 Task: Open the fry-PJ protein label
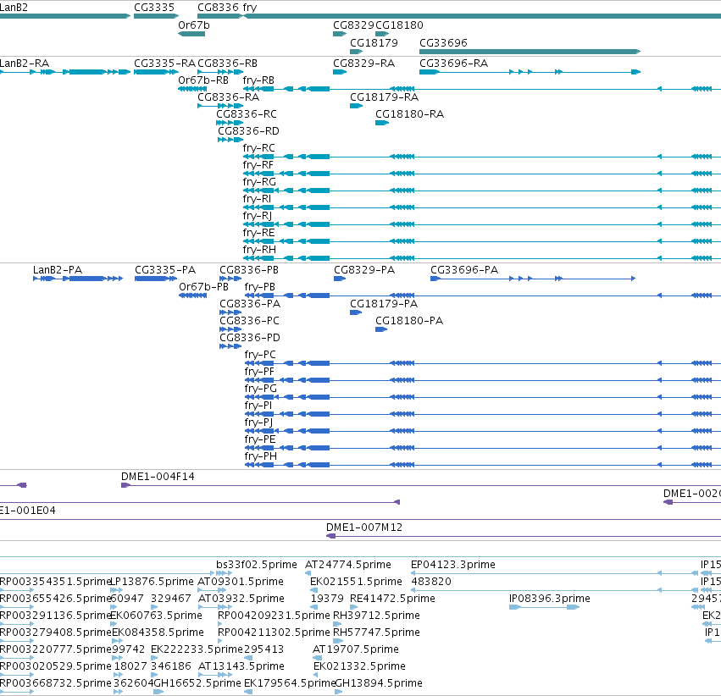pyautogui.click(x=259, y=423)
